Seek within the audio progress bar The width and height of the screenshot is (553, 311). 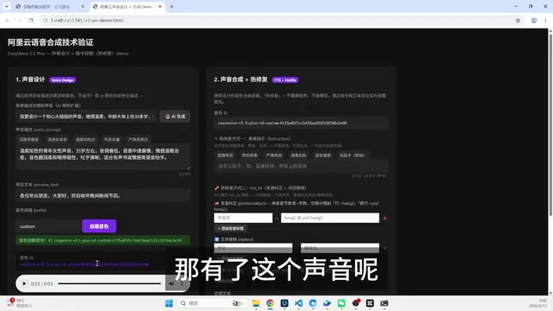click(110, 283)
